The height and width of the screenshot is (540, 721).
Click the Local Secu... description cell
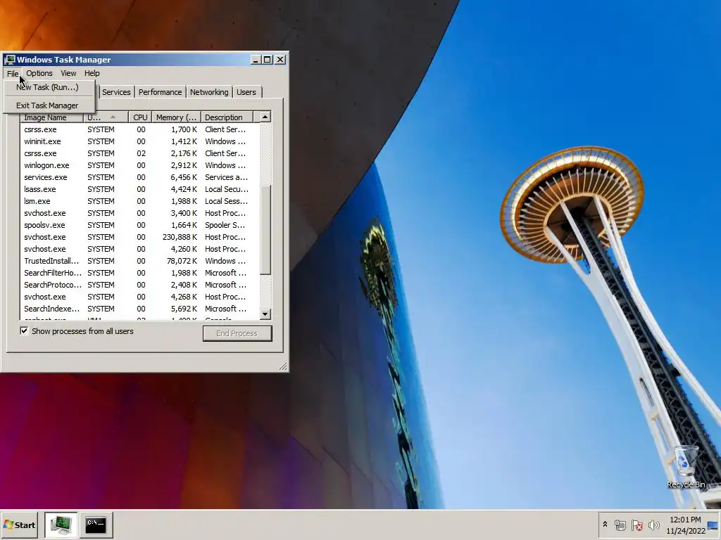[x=227, y=189]
